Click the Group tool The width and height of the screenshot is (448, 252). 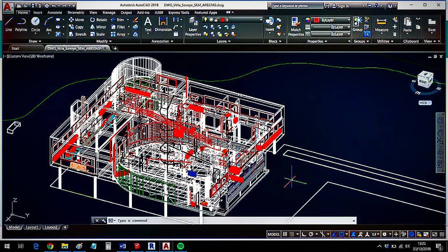357,24
